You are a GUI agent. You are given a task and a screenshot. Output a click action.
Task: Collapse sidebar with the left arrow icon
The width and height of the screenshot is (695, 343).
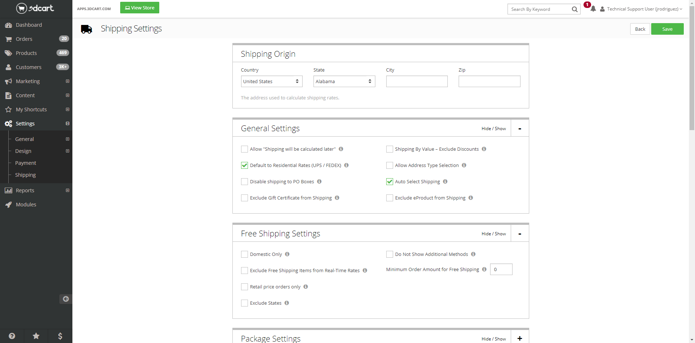pos(66,299)
